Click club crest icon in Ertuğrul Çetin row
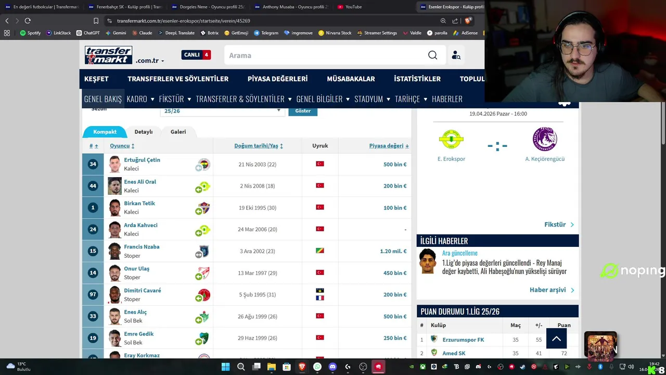666x375 pixels. click(x=203, y=165)
